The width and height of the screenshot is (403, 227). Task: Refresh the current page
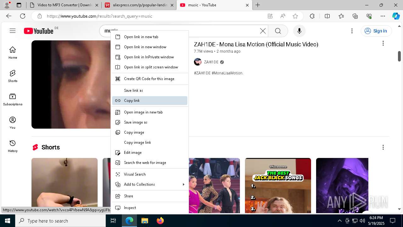23,16
